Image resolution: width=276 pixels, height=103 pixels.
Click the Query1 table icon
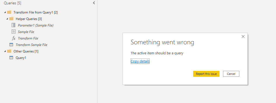pos(11,58)
